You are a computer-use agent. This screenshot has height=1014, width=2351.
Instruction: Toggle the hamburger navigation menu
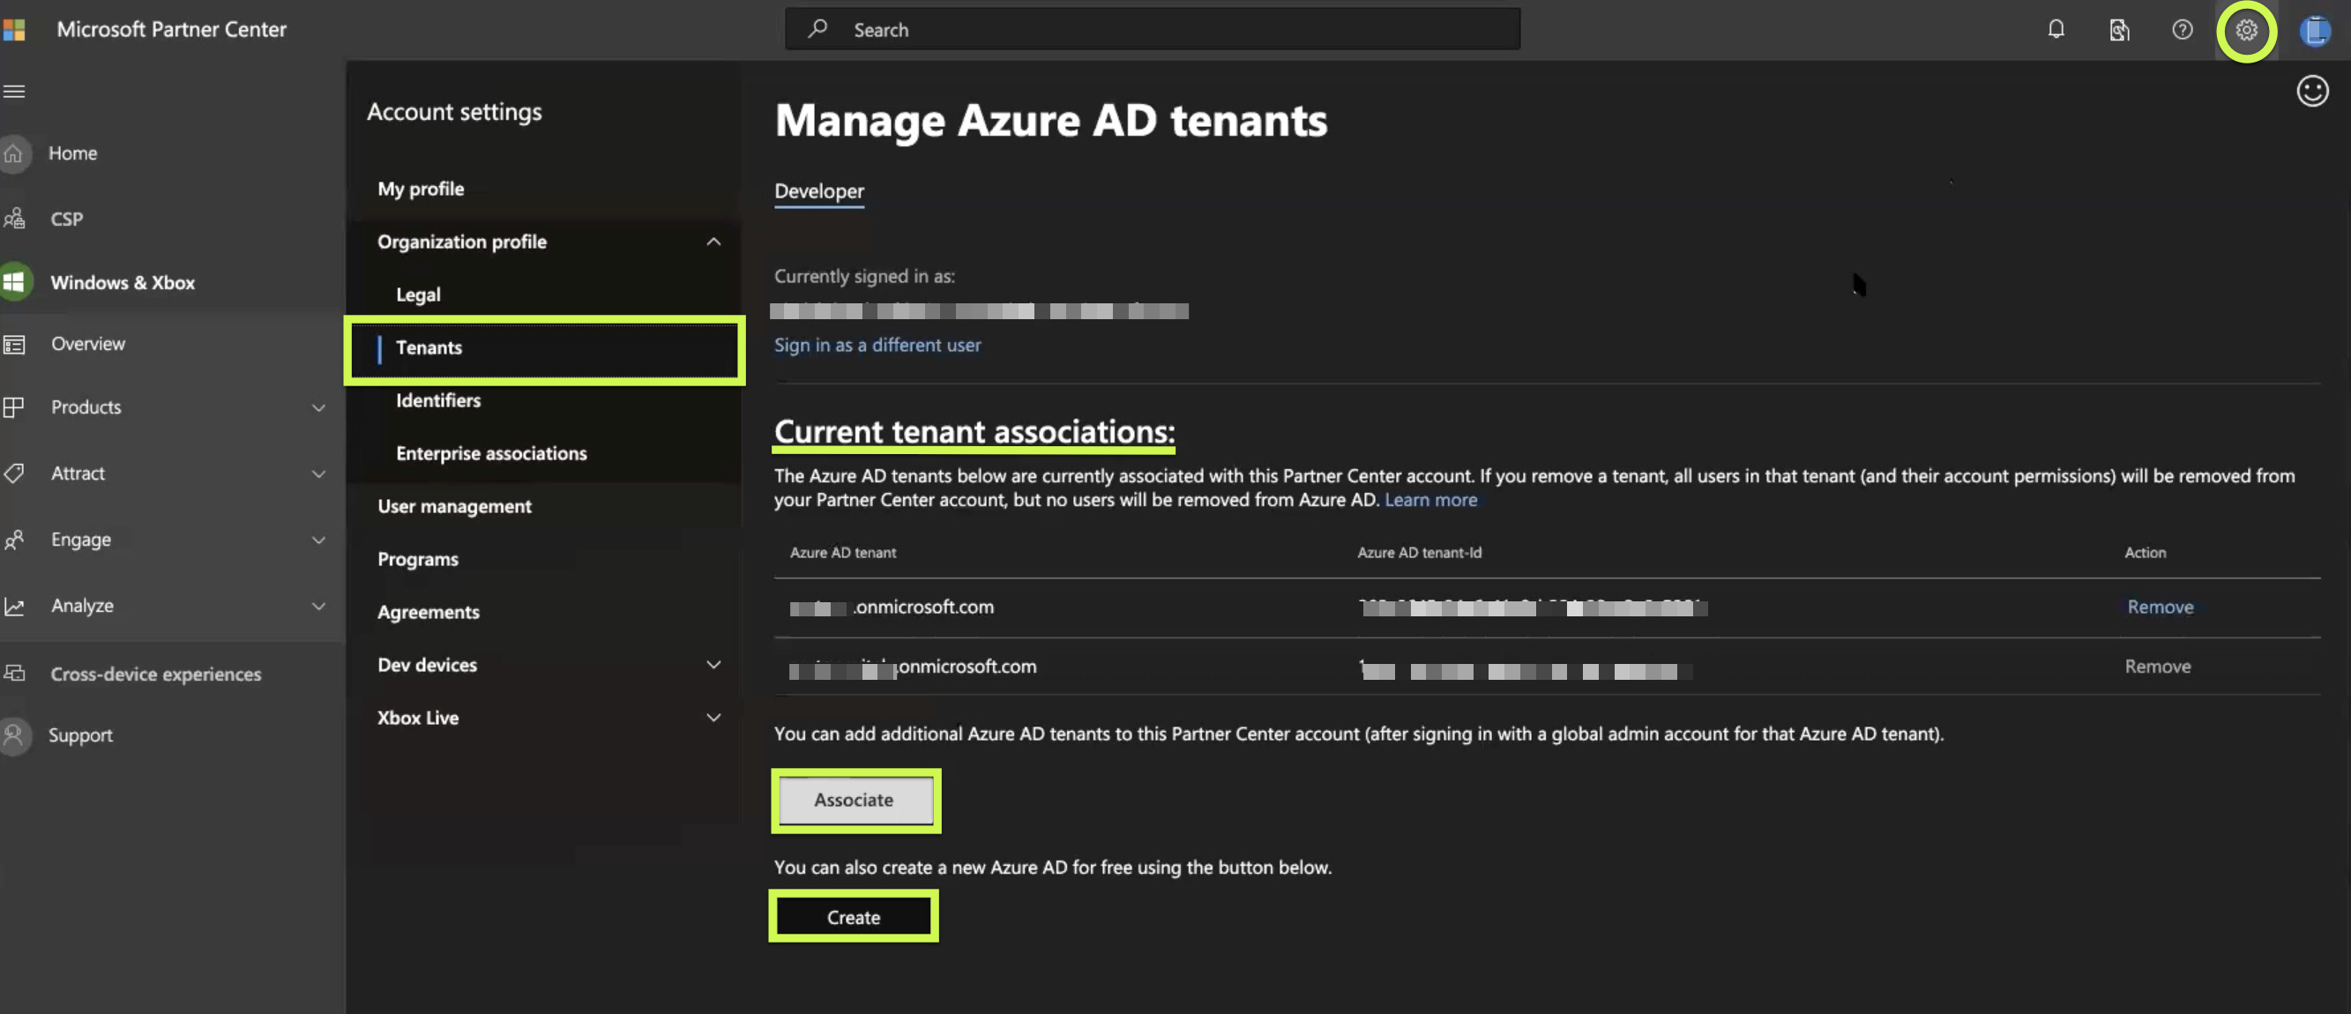[x=15, y=92]
